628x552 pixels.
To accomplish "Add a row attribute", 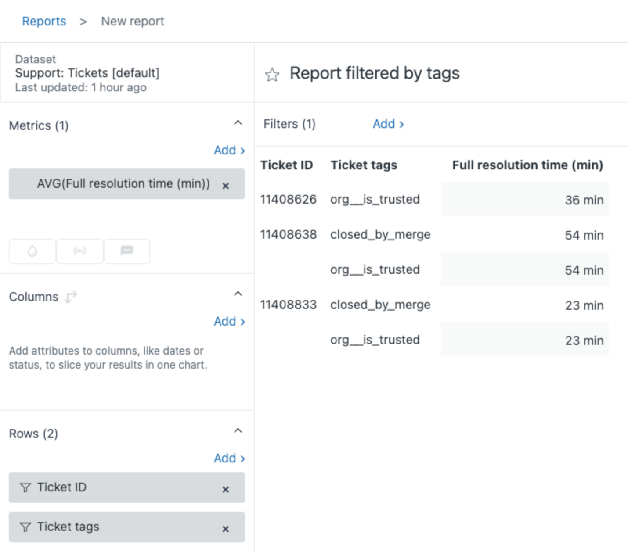I will (229, 459).
